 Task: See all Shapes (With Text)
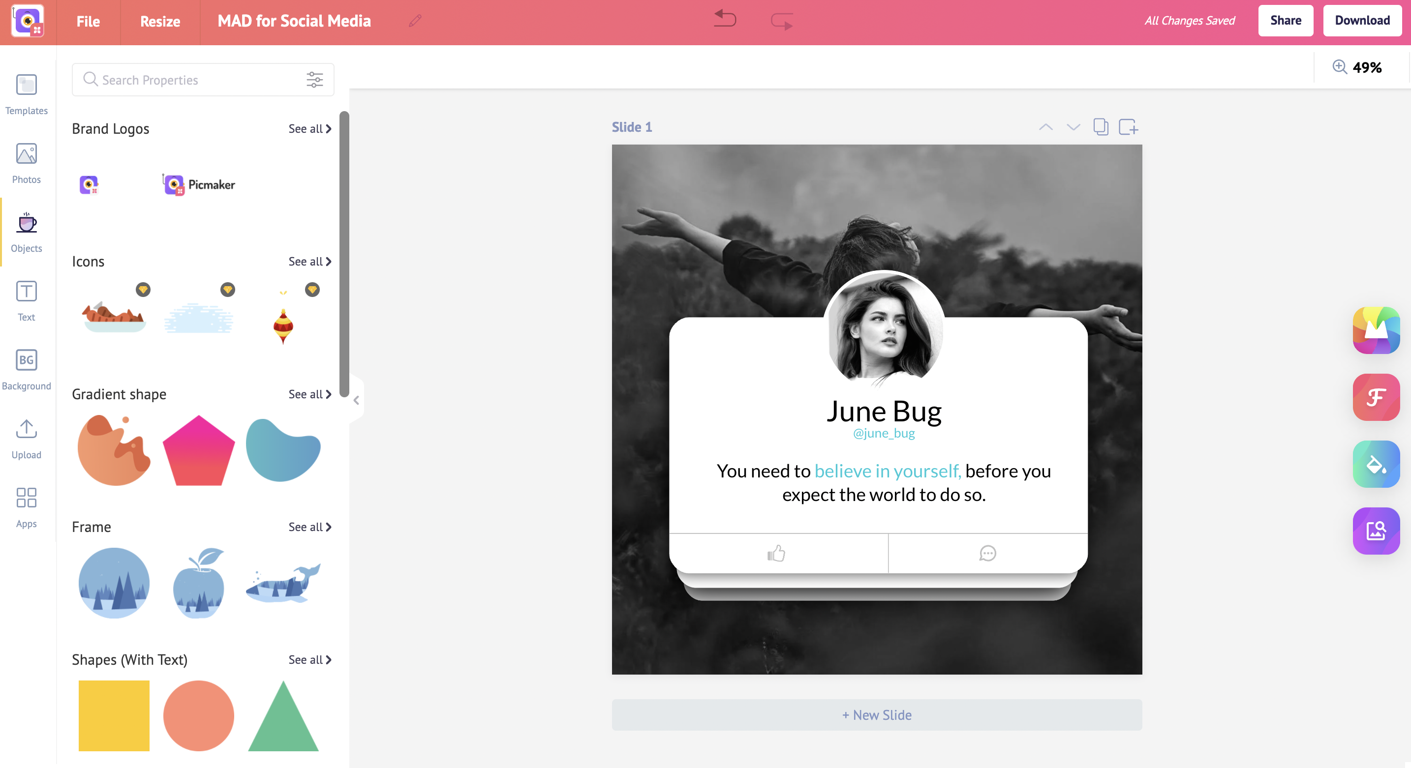tap(310, 660)
